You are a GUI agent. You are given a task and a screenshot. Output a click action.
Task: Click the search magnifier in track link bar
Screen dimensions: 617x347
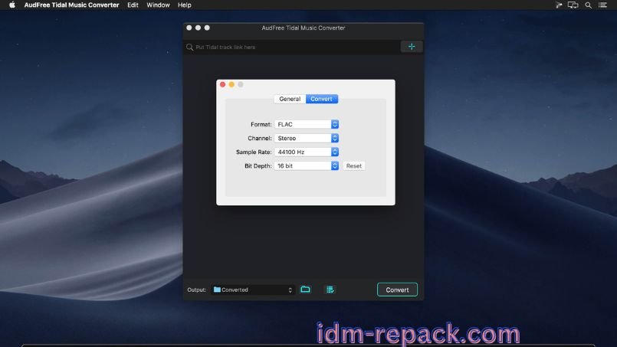point(189,47)
